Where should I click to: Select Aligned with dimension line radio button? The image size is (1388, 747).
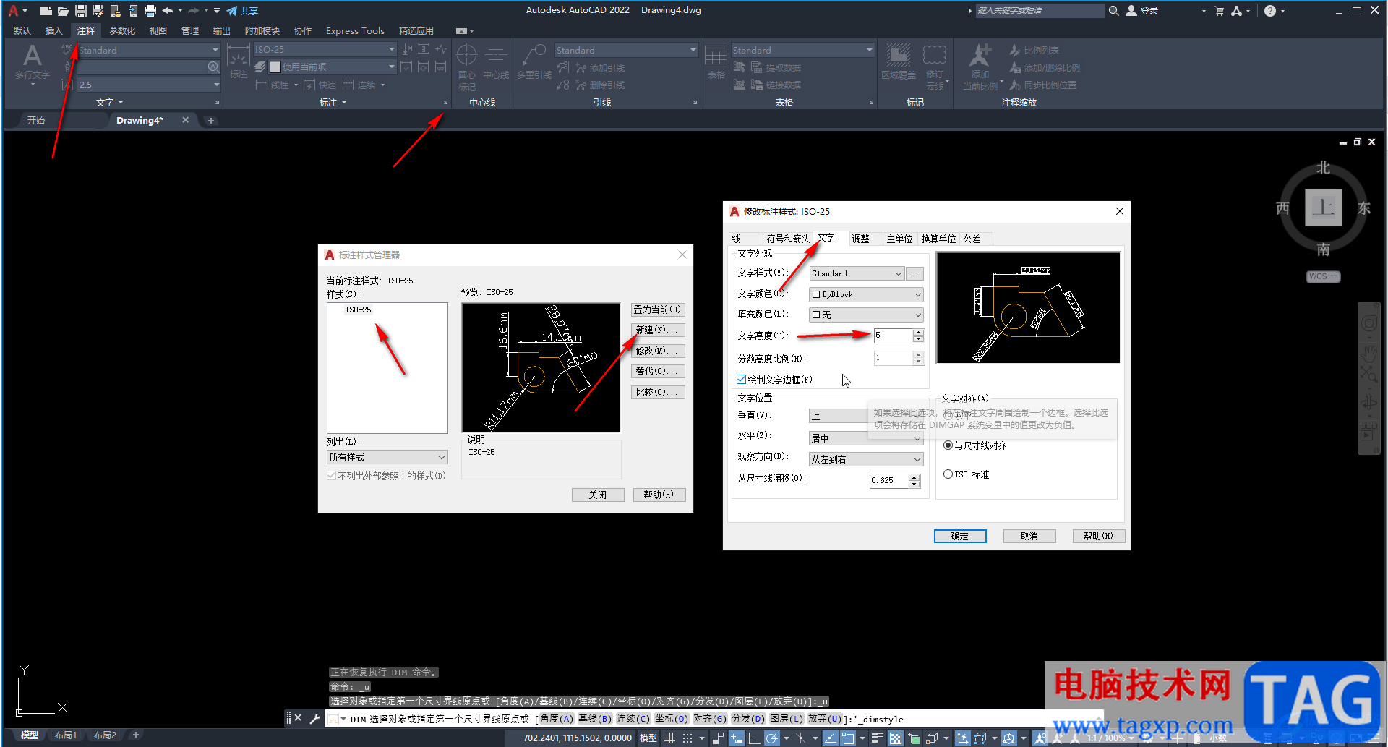pyautogui.click(x=948, y=445)
